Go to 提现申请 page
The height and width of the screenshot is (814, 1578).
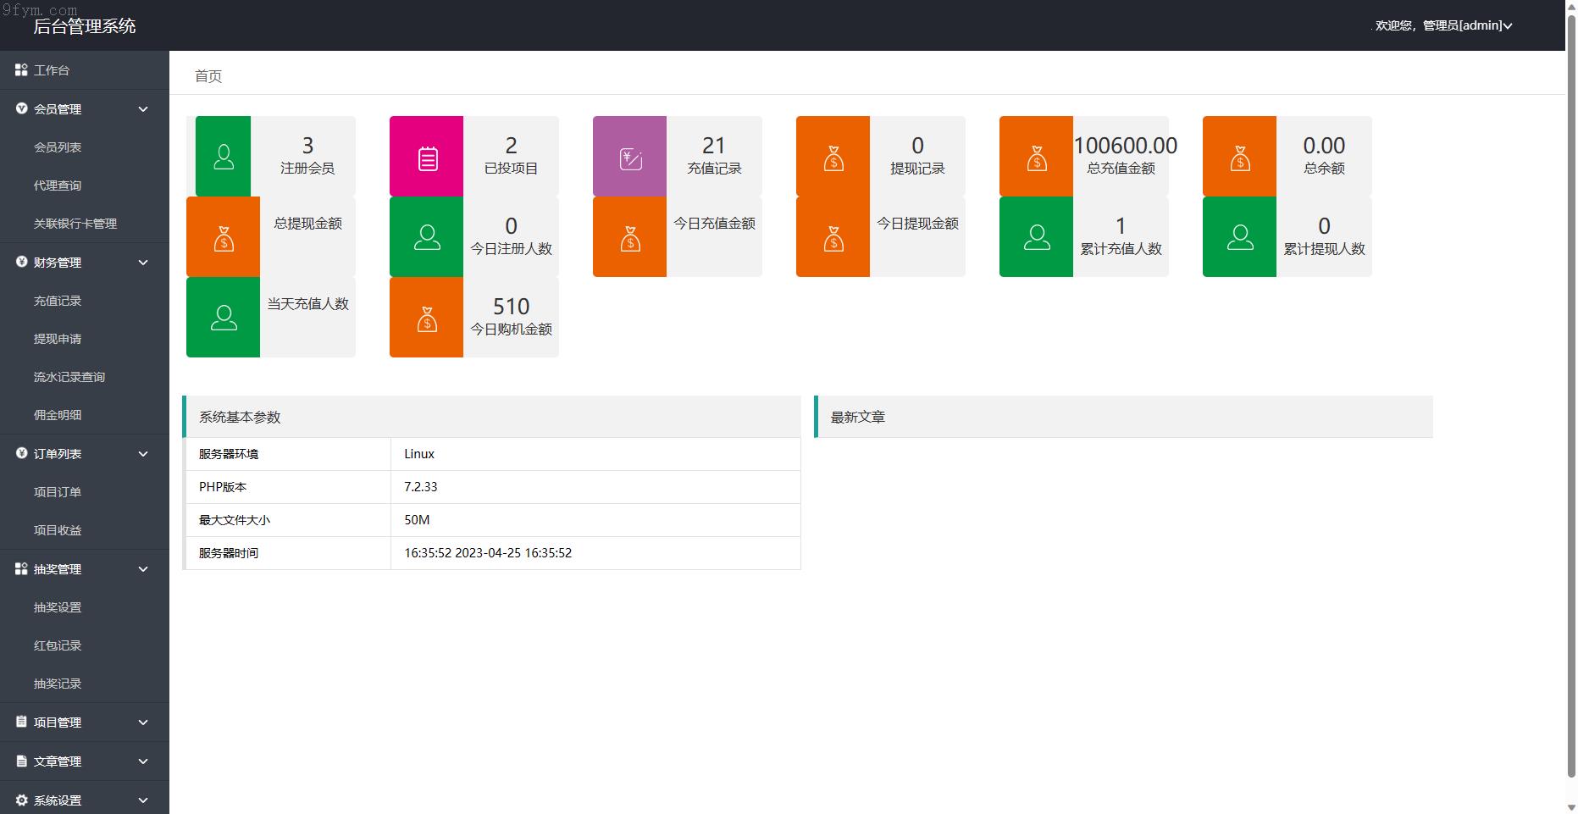[58, 339]
